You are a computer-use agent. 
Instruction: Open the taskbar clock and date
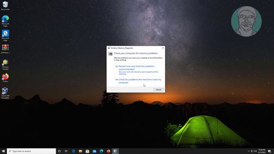[x=262, y=151]
